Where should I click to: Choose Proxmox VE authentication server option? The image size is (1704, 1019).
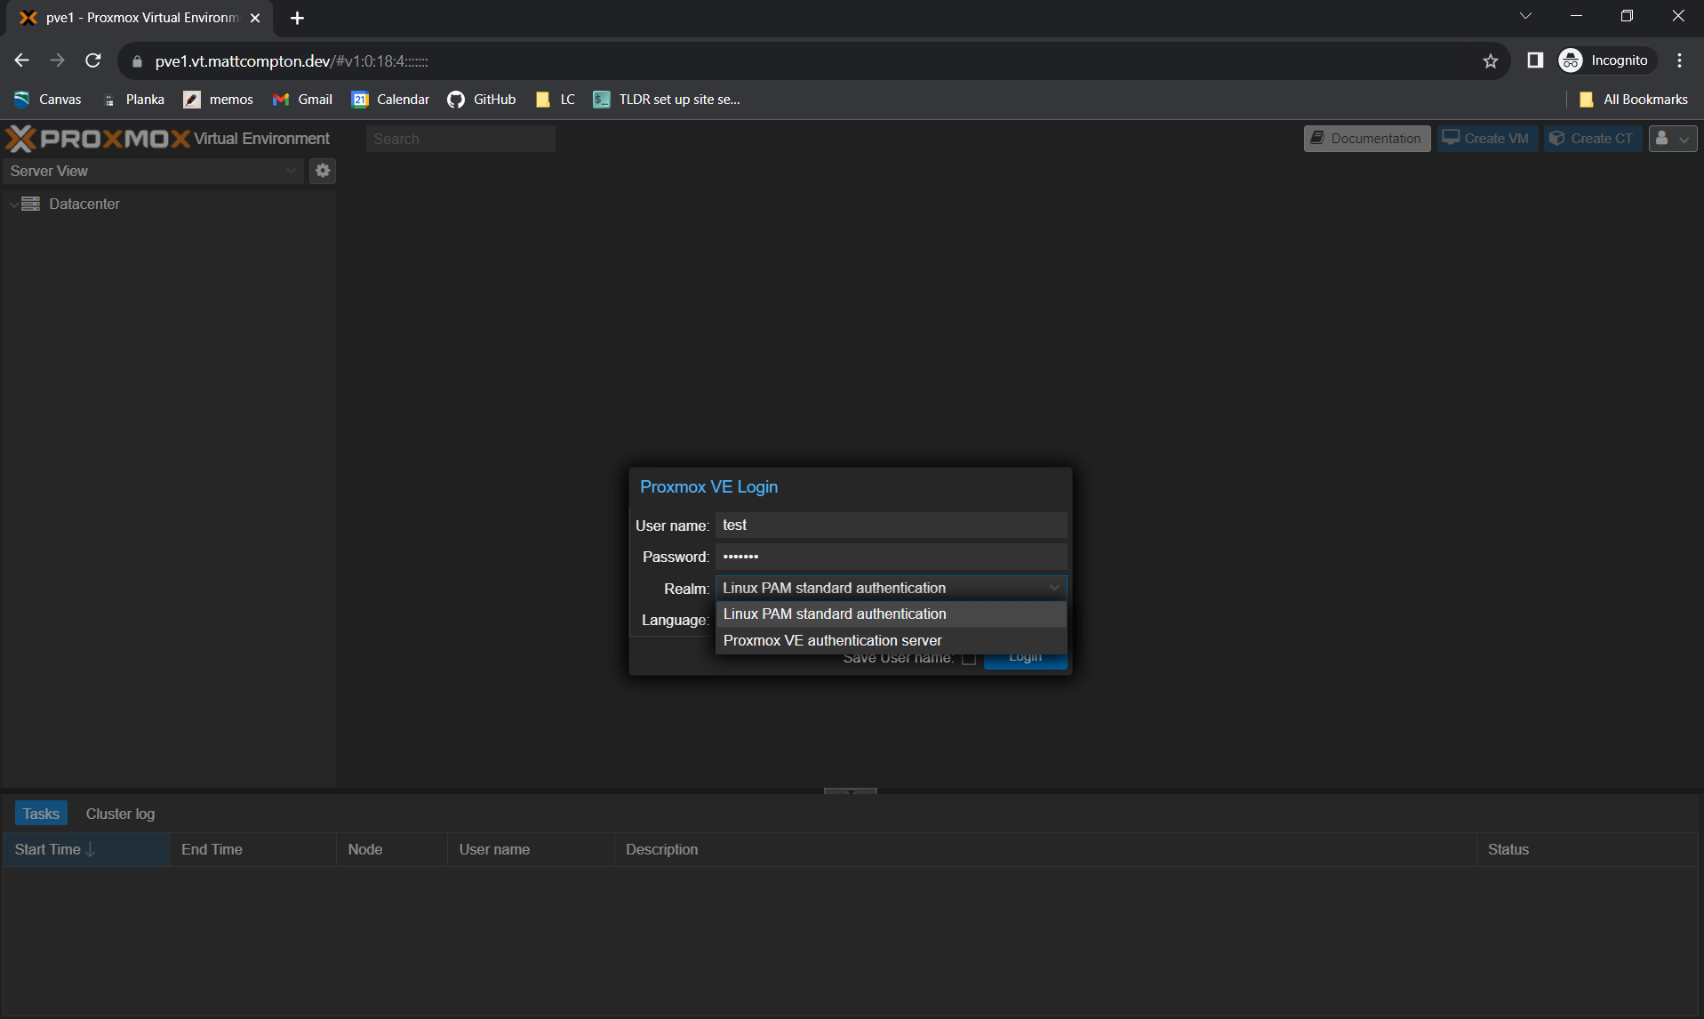tap(891, 640)
